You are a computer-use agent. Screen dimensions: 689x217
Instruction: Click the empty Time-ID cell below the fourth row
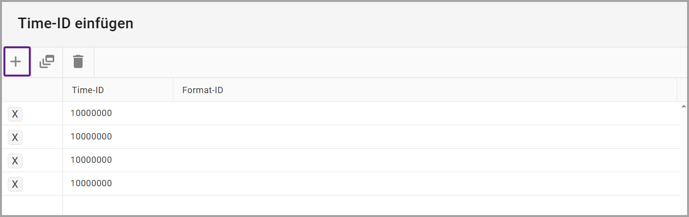117,206
